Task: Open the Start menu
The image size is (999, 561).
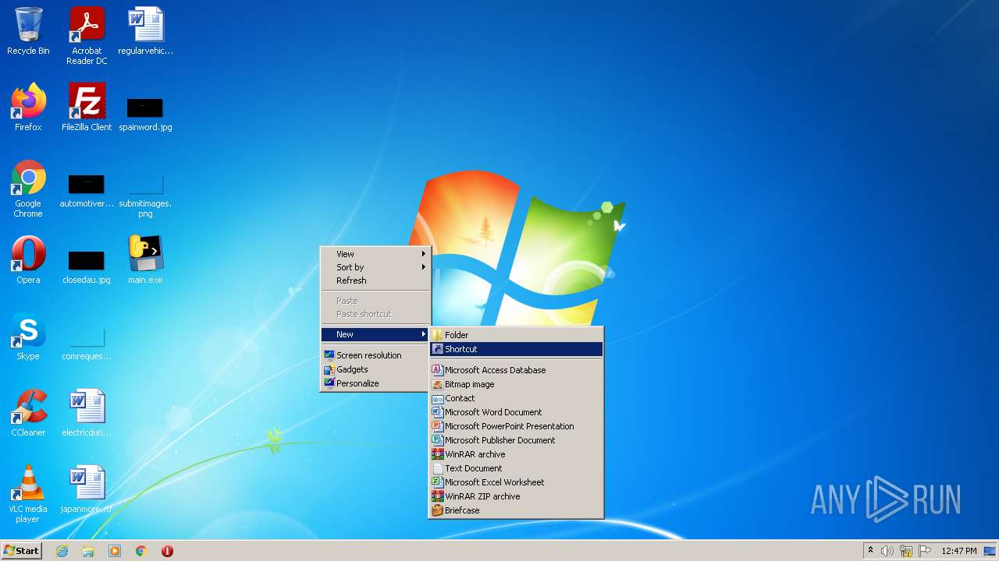Action: (21, 551)
